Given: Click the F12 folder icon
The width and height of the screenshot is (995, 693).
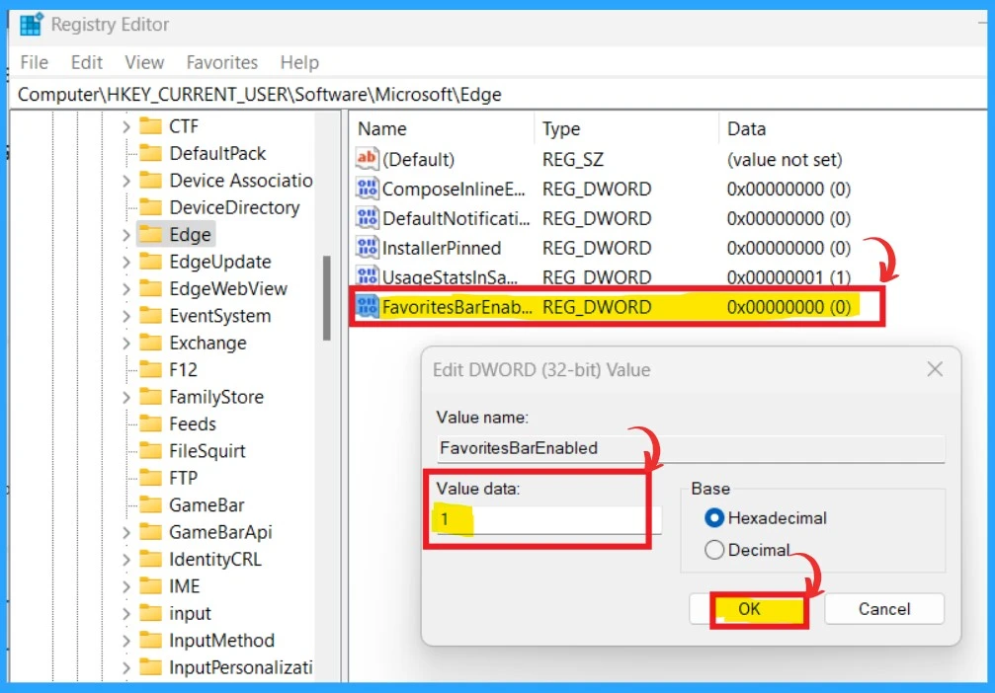Looking at the screenshot, I should click(150, 369).
